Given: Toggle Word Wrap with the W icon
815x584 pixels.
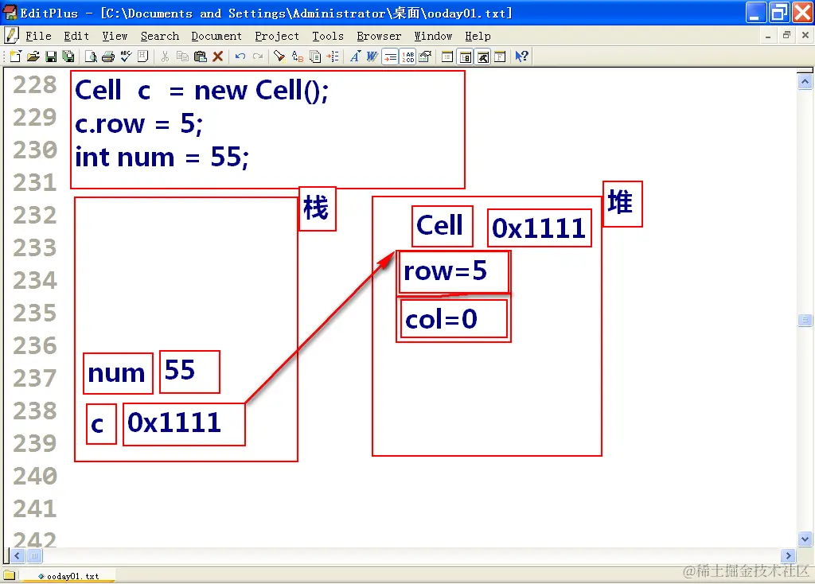Looking at the screenshot, I should [x=372, y=56].
